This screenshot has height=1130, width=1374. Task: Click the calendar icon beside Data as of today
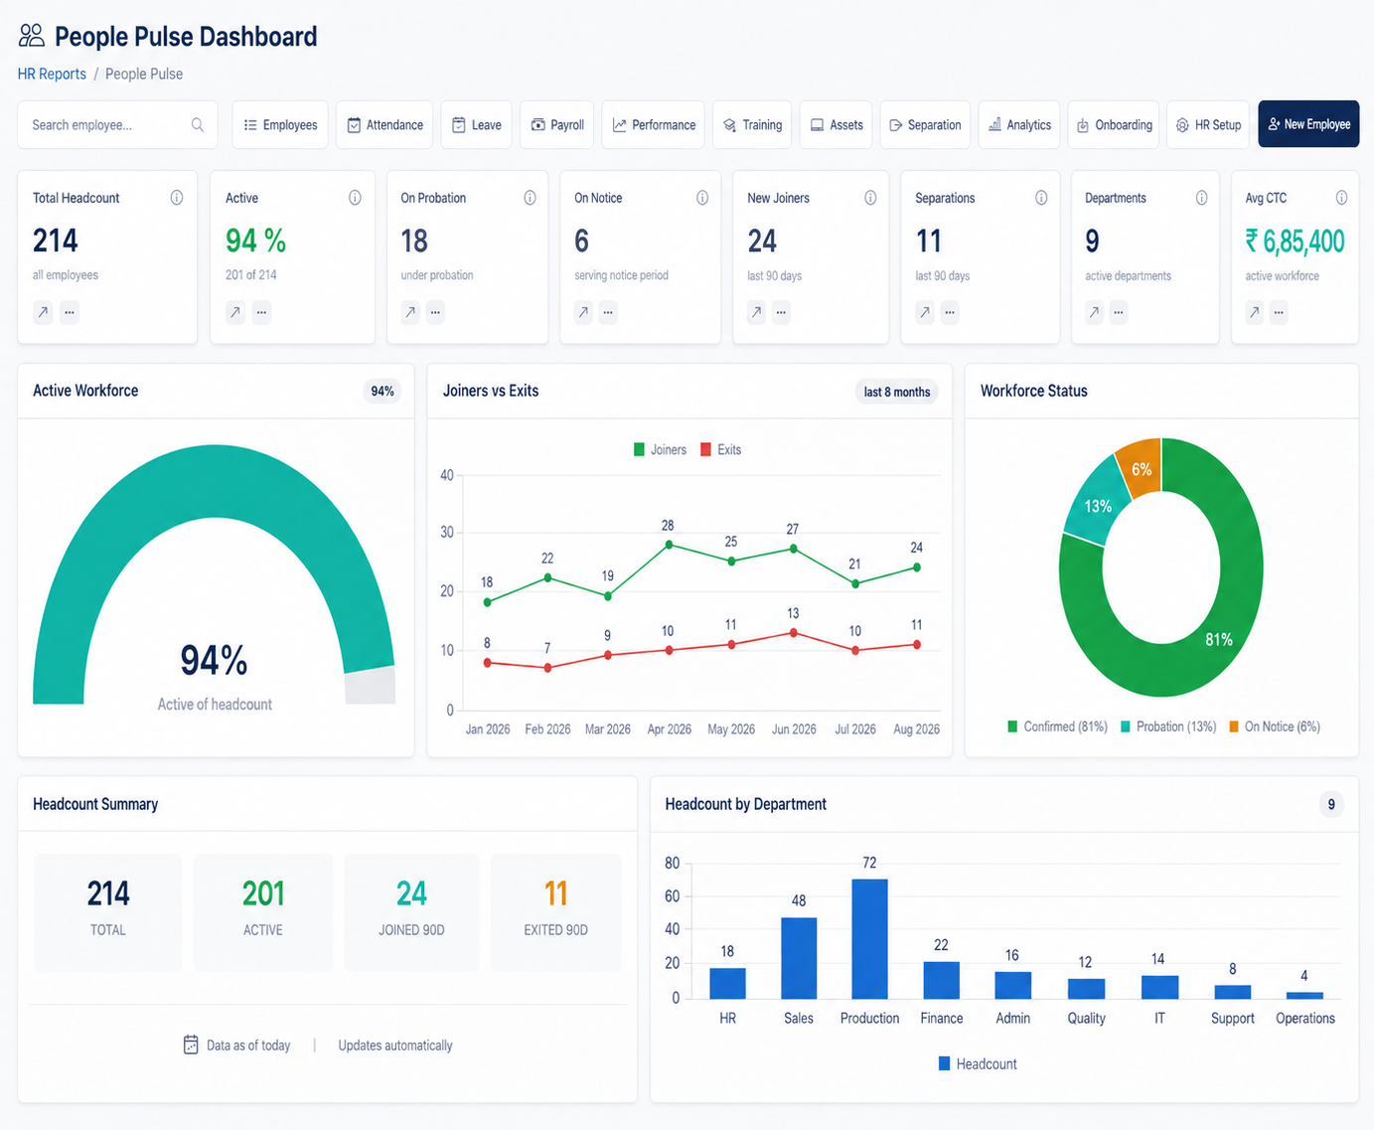tap(191, 1045)
